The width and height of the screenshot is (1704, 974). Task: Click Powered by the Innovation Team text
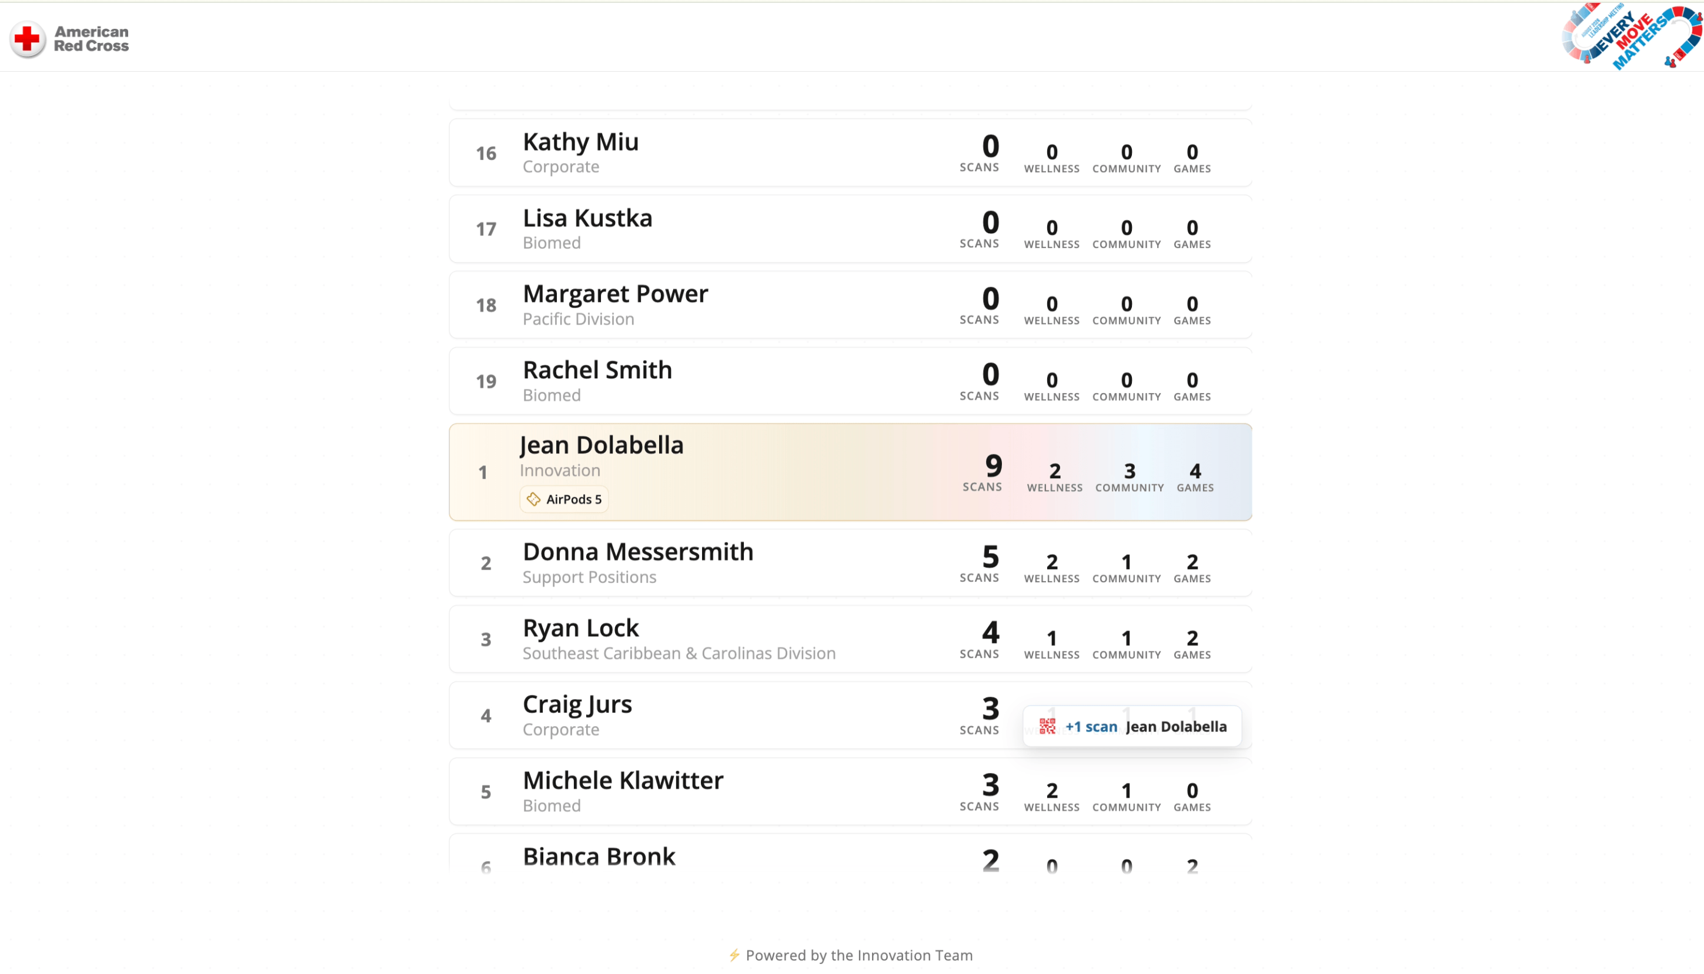[859, 956]
